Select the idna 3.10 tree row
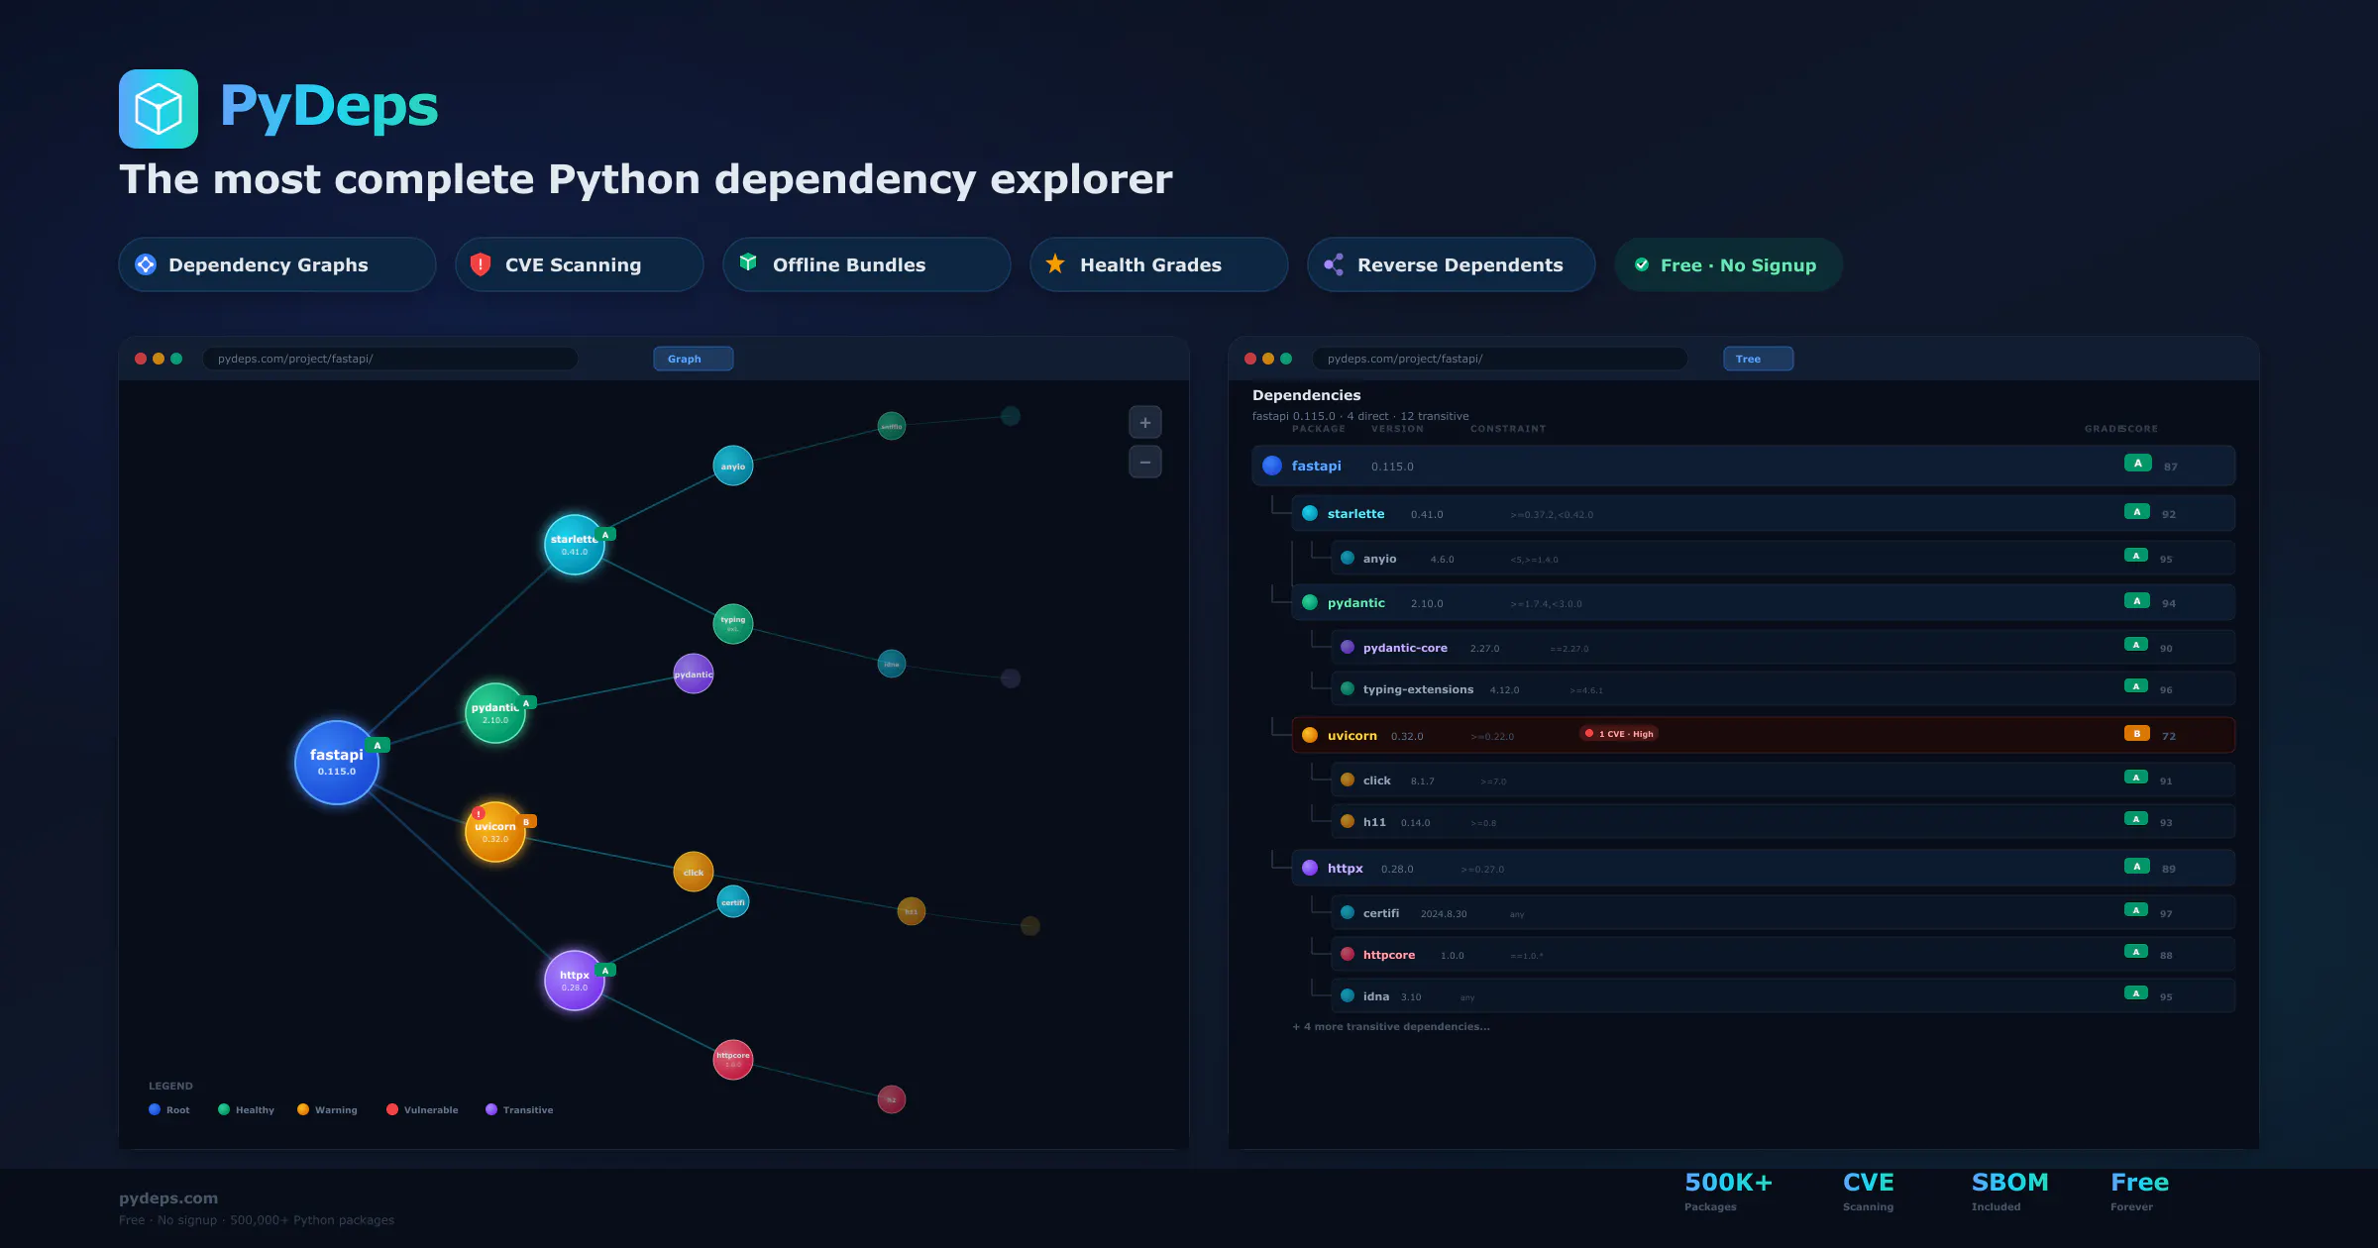Viewport: 2378px width, 1248px height. (1783, 996)
